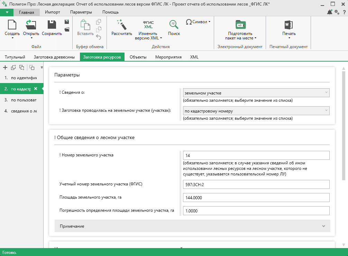
Task: Click the Сохранить floppy disk icon
Action: 52,25
